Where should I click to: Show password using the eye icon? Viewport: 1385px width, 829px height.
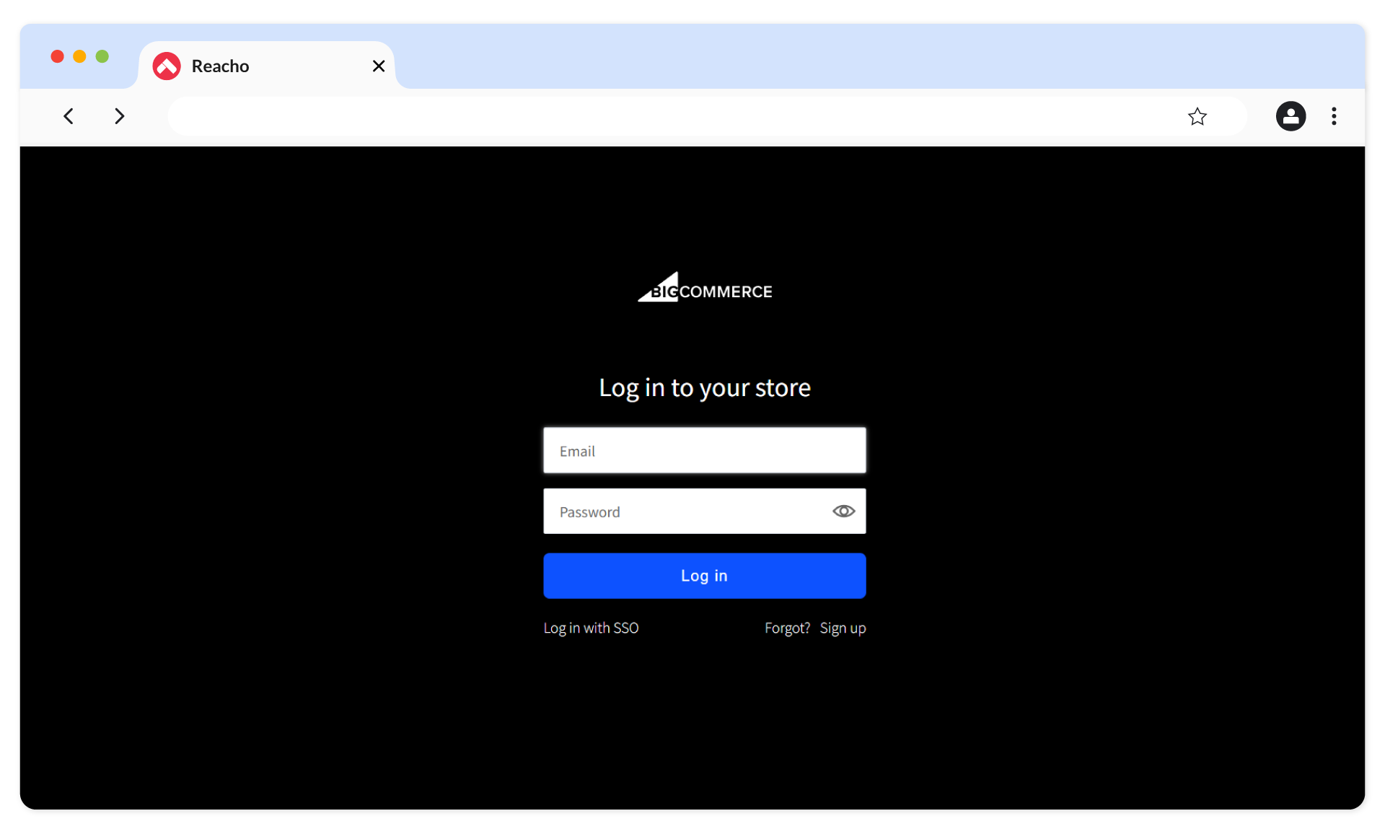843,512
